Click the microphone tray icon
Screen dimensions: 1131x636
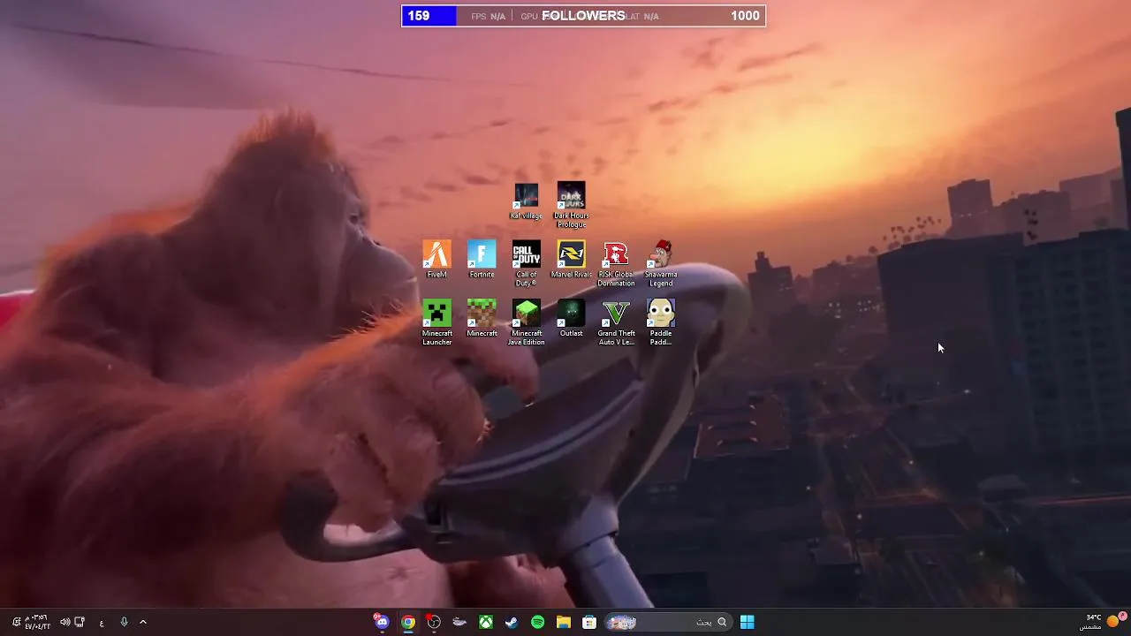(124, 622)
